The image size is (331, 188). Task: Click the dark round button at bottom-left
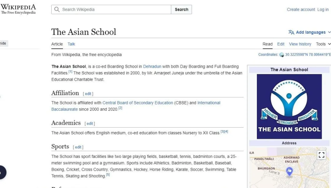coord(1,172)
